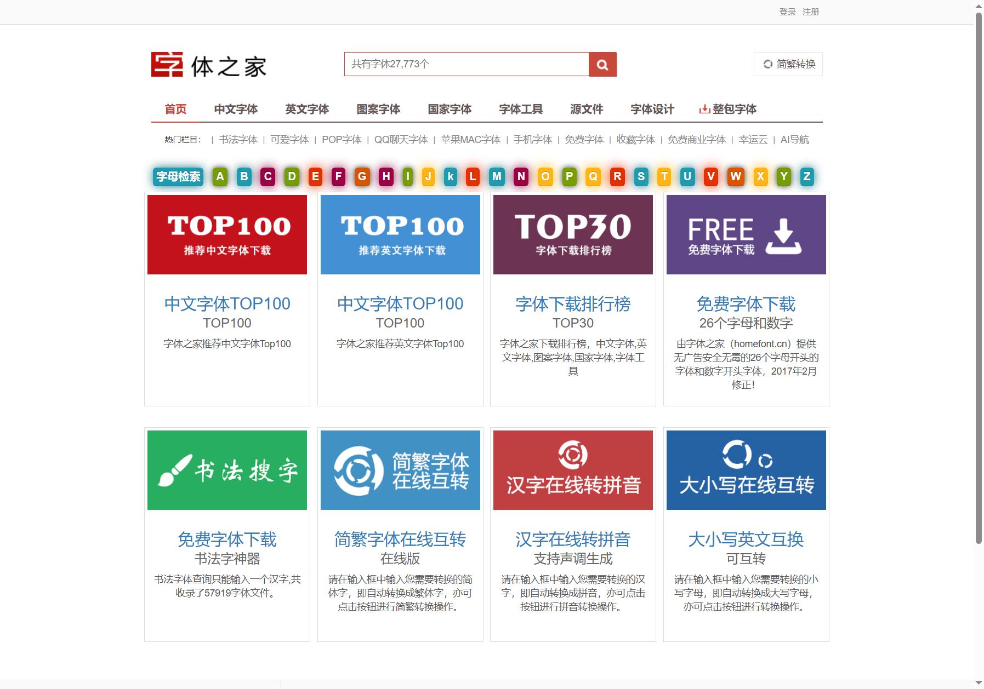Filter fonts by letter R badge
The width and height of the screenshot is (984, 689).
pyautogui.click(x=617, y=176)
